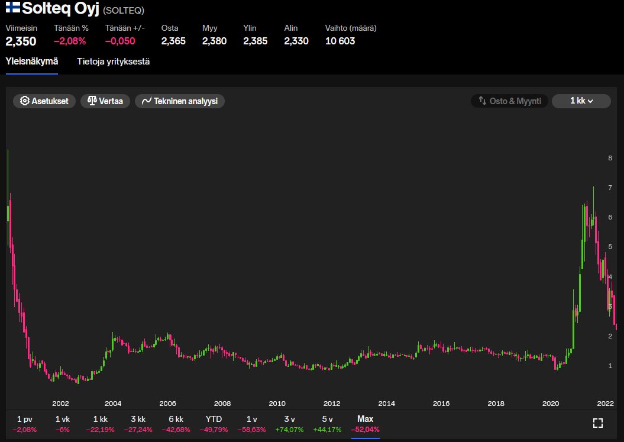Click the wave icon in Tekninen analyysi
Viewport: 624px width, 442px height.
click(x=147, y=101)
